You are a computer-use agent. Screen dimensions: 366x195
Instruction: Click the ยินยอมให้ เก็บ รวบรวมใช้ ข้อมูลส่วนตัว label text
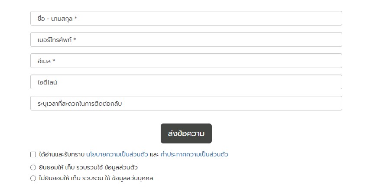[88, 167]
